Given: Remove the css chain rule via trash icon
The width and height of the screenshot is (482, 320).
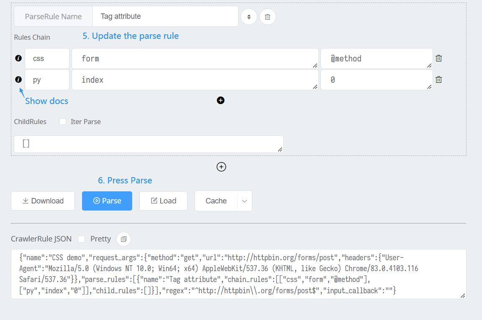Looking at the screenshot, I should pos(438,58).
